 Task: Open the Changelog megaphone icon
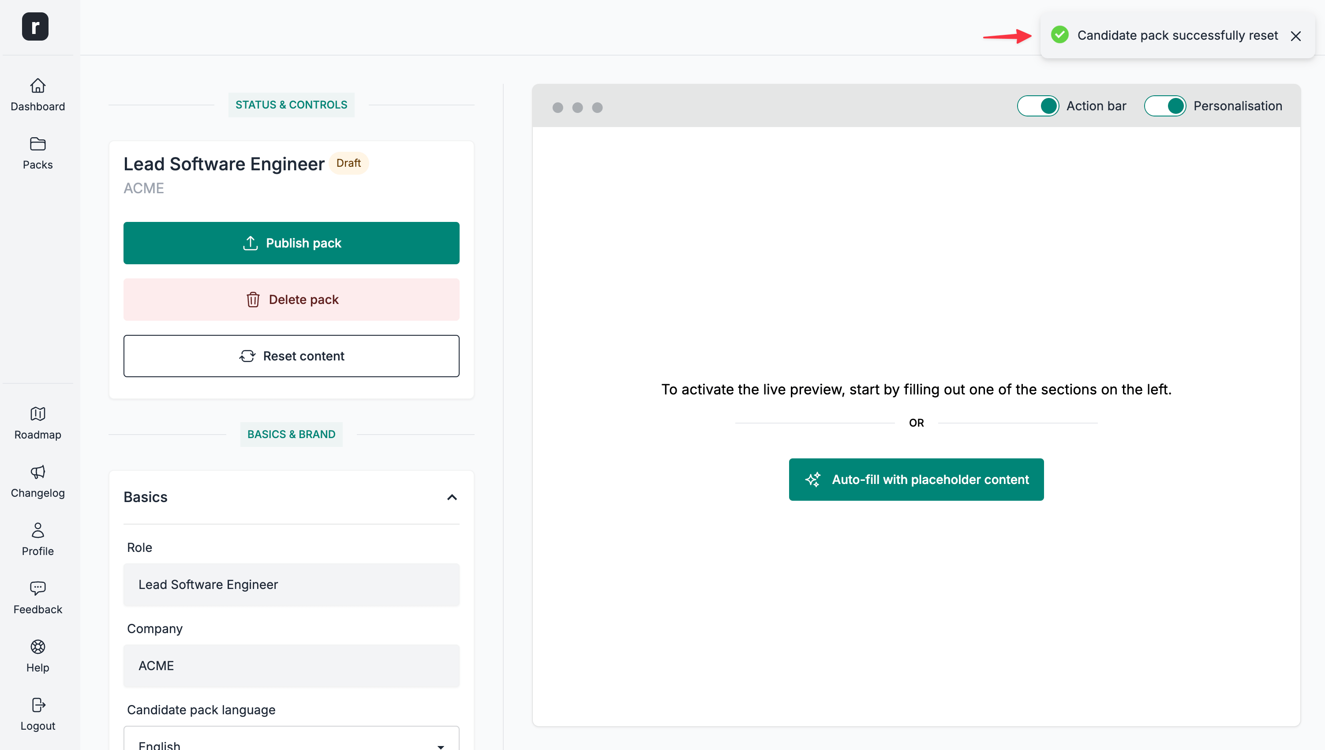37,472
